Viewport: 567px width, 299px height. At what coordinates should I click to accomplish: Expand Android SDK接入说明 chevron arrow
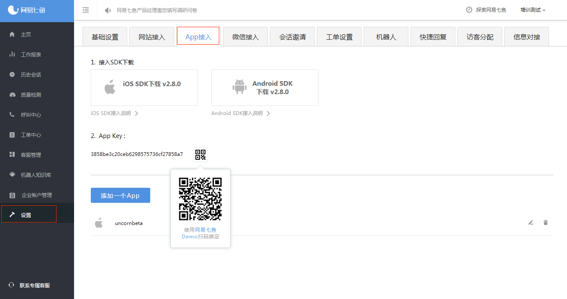(x=268, y=113)
